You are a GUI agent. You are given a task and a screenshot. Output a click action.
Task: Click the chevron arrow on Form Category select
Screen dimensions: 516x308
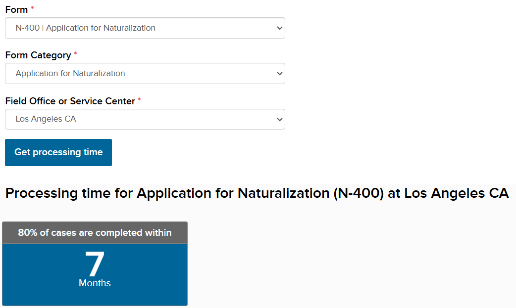tap(279, 74)
